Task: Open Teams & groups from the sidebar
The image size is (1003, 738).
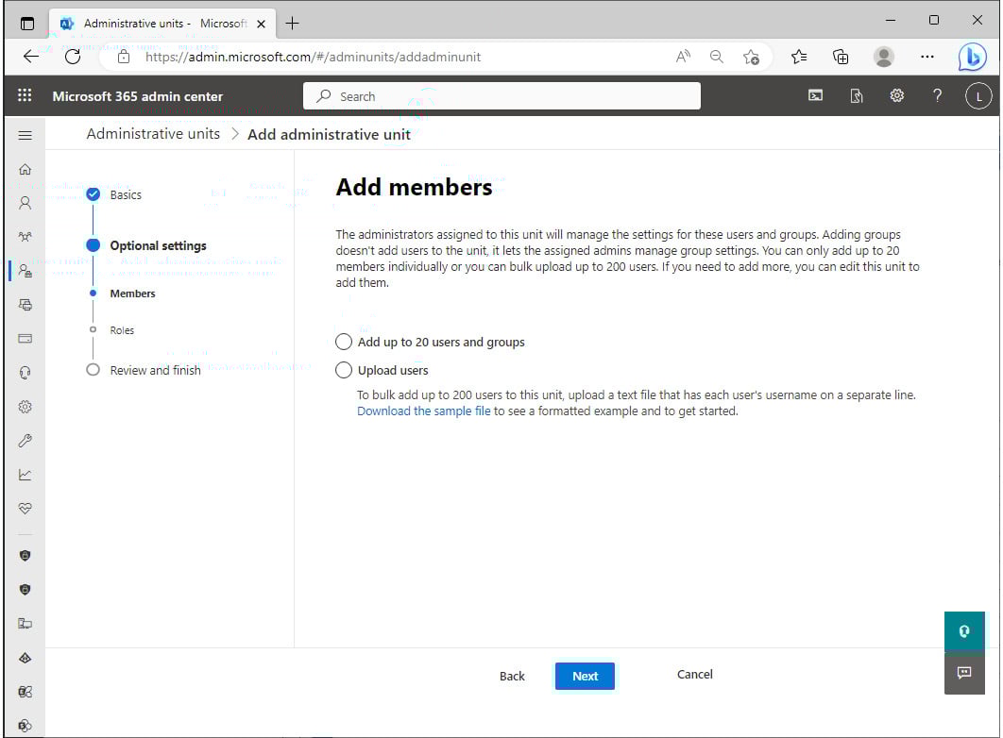Action: [25, 237]
